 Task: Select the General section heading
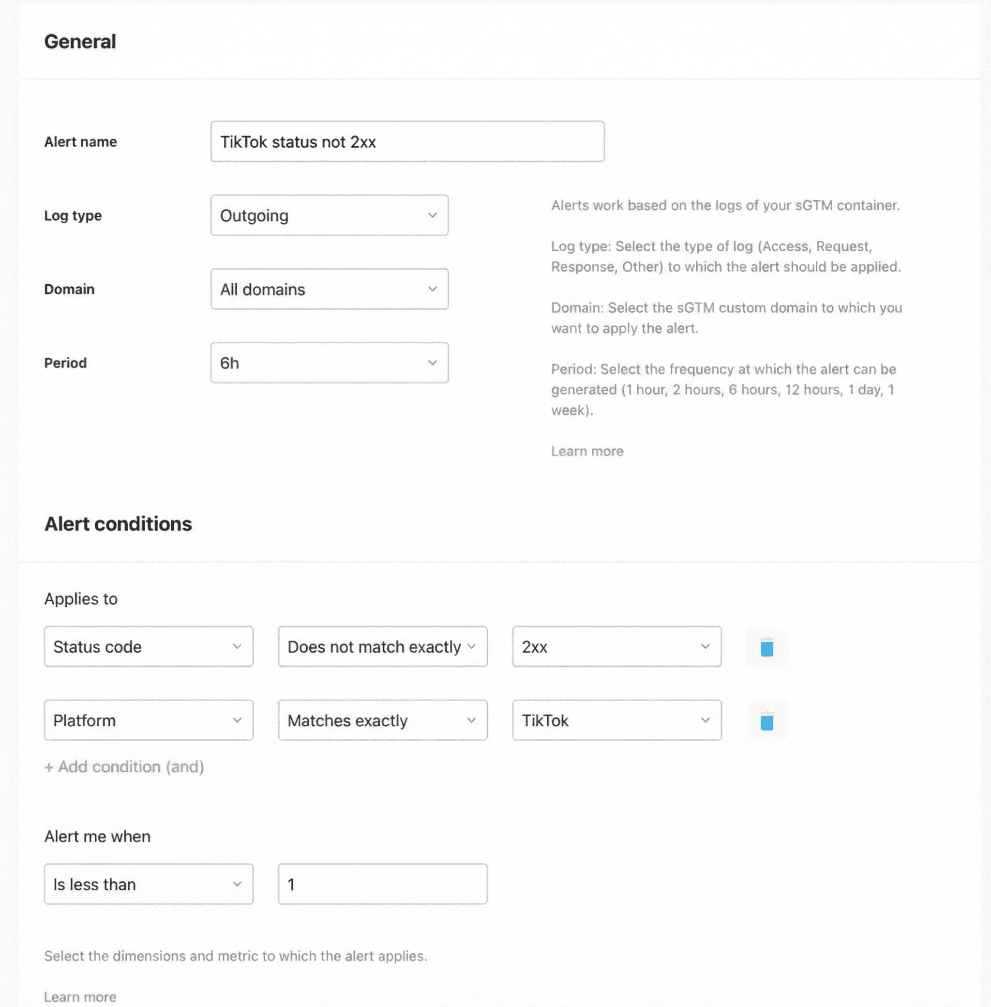80,42
